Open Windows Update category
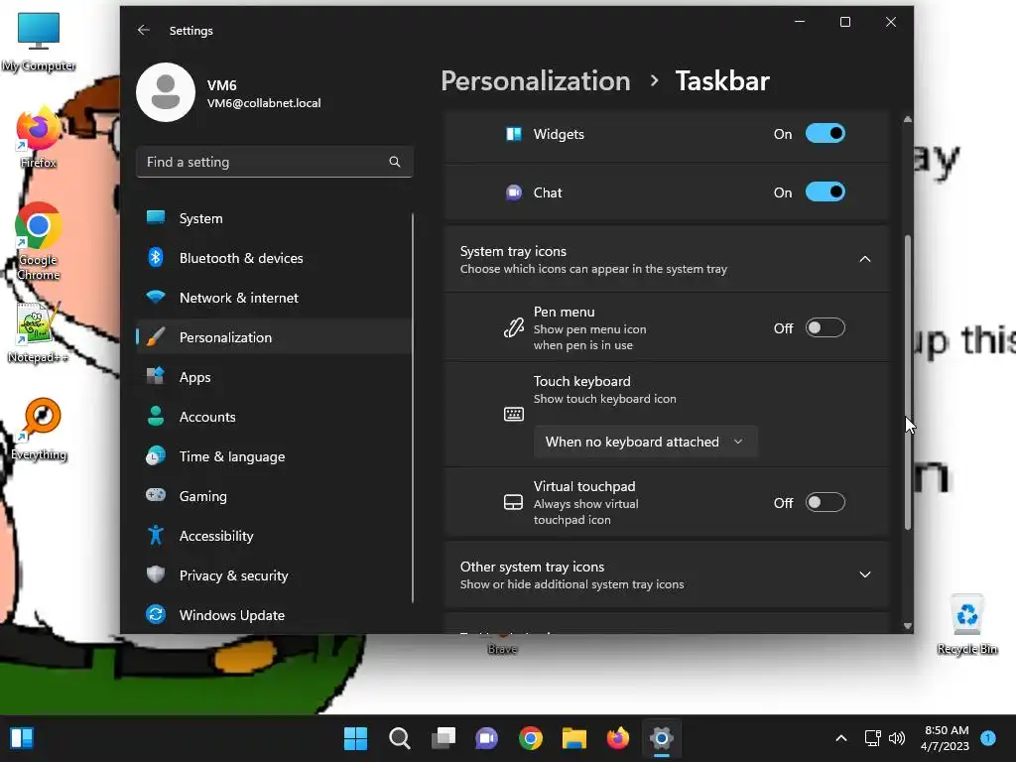The image size is (1016, 762). coord(274,615)
